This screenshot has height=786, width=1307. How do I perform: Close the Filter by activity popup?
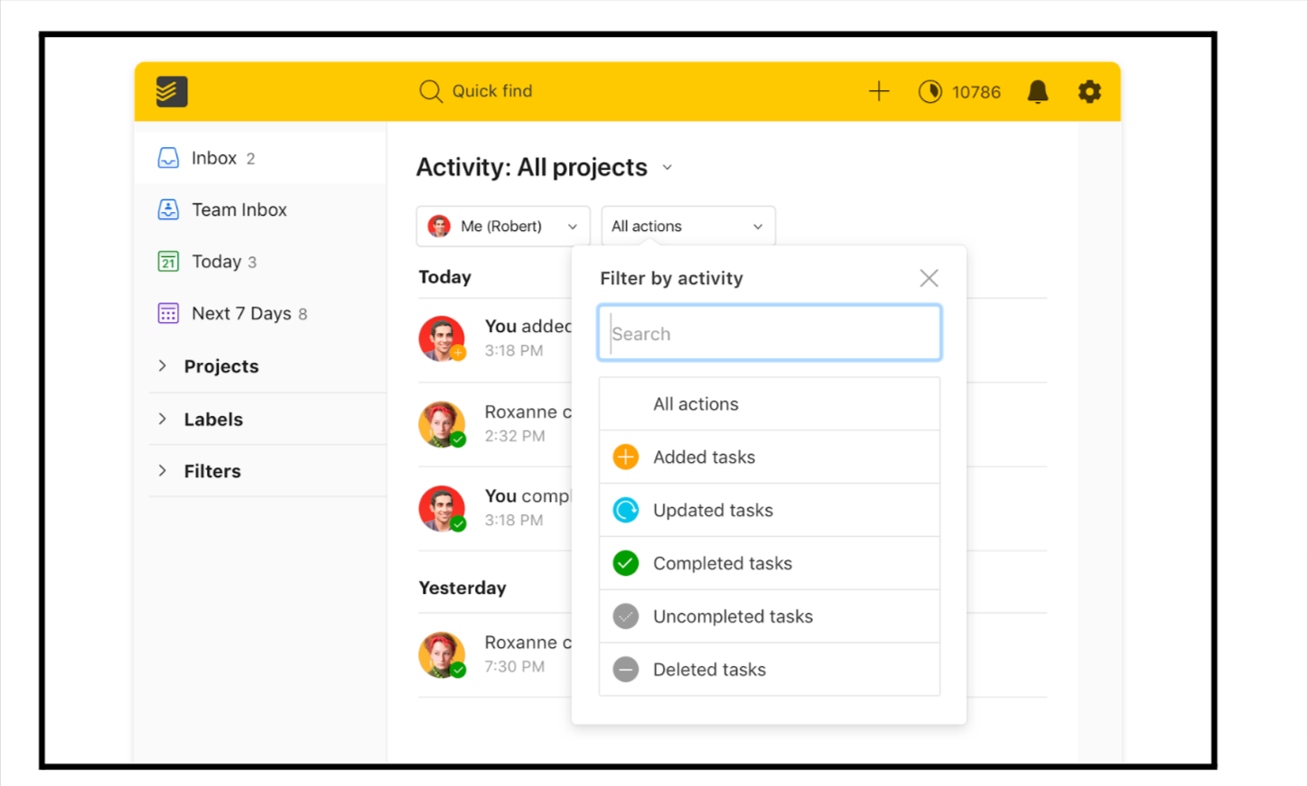(929, 278)
